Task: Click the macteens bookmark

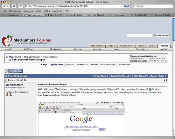Action: (x=28, y=11)
